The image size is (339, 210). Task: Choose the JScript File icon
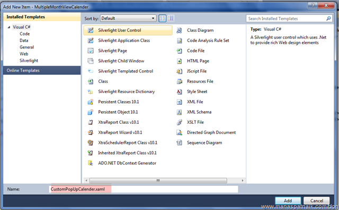(x=179, y=71)
